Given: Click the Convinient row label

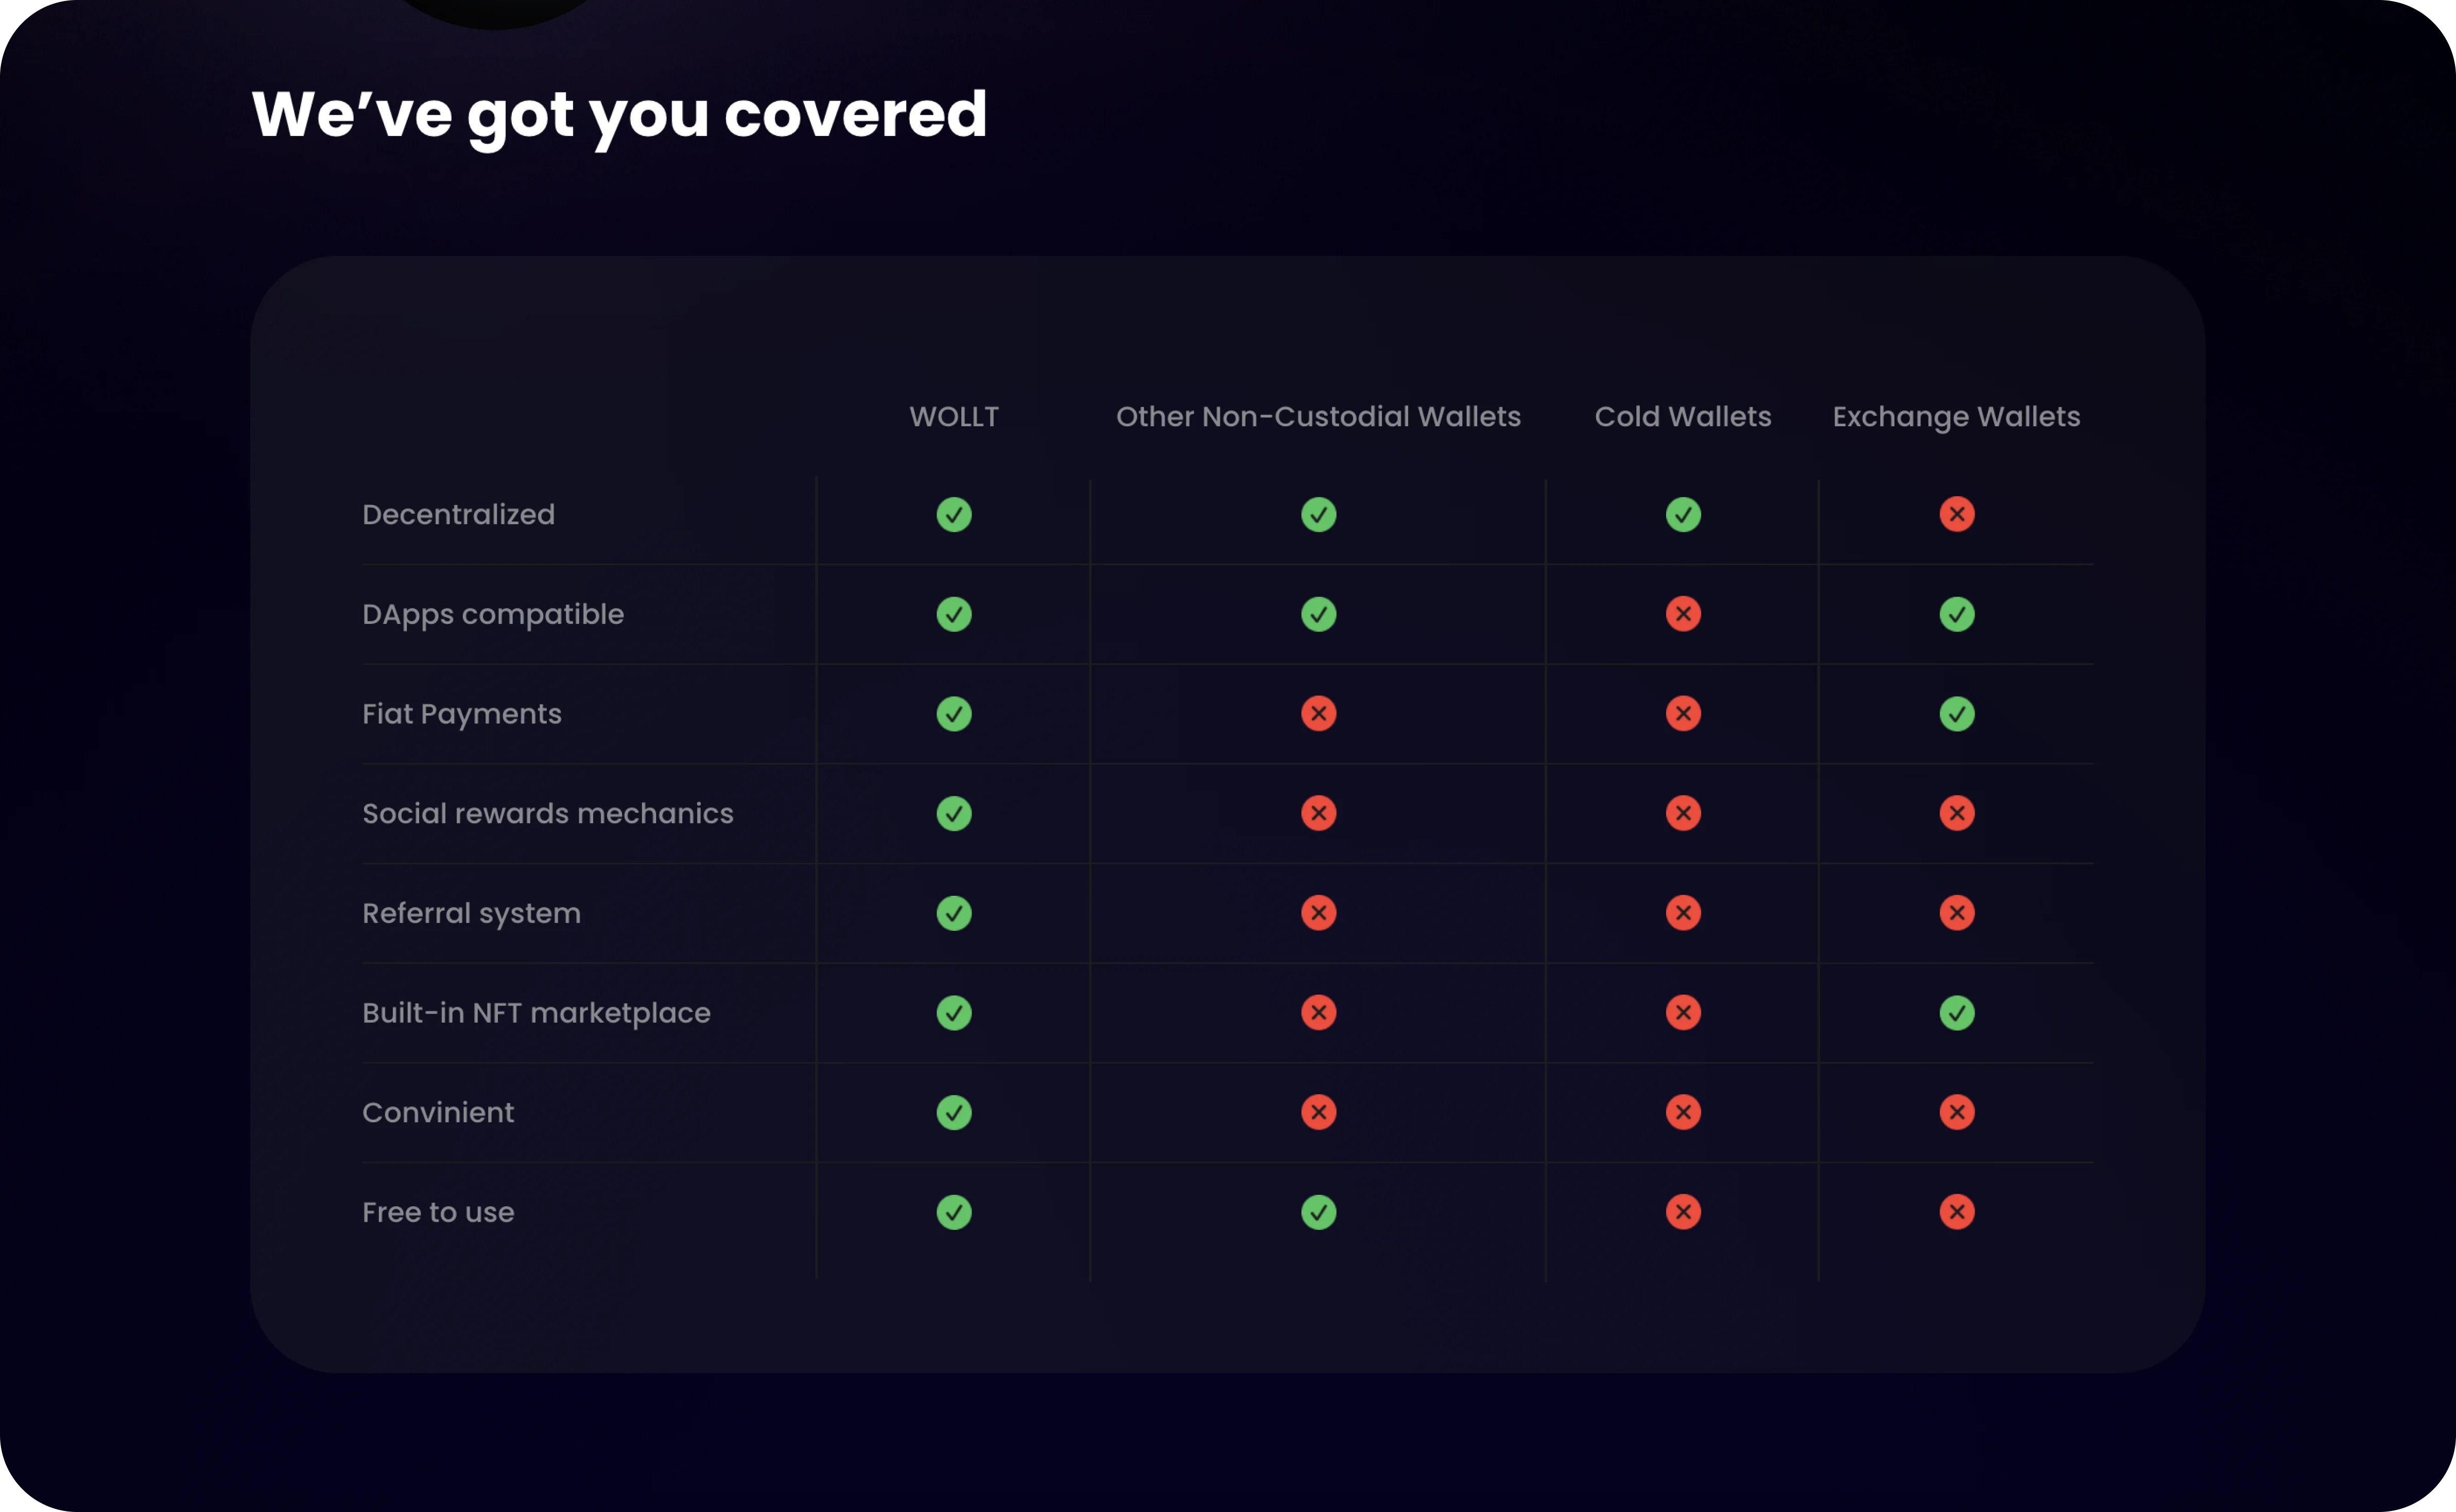Looking at the screenshot, I should 438,1112.
